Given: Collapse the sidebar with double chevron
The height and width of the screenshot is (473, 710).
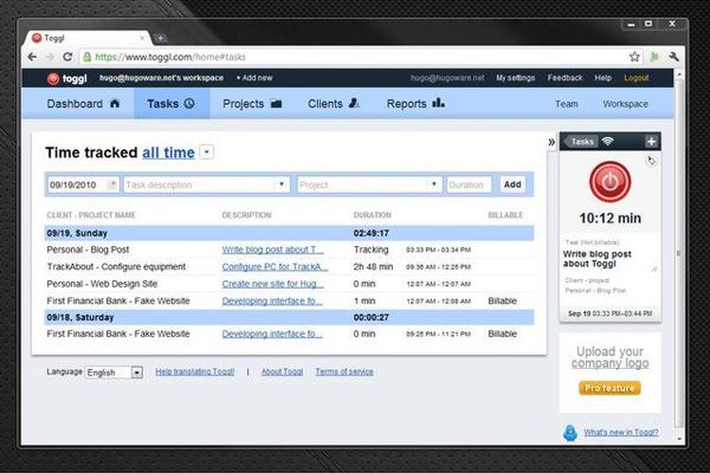Looking at the screenshot, I should 551,142.
